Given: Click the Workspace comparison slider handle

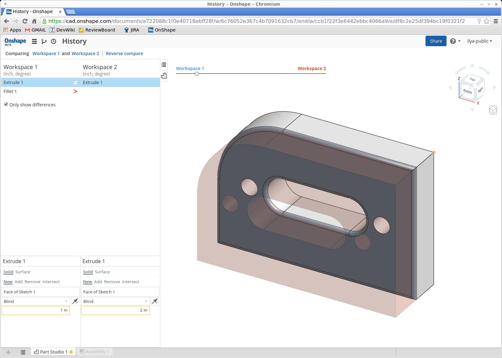Looking at the screenshot, I should [197, 74].
